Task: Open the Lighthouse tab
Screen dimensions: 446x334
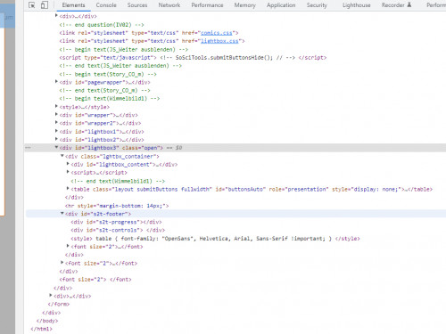Action: click(x=357, y=5)
